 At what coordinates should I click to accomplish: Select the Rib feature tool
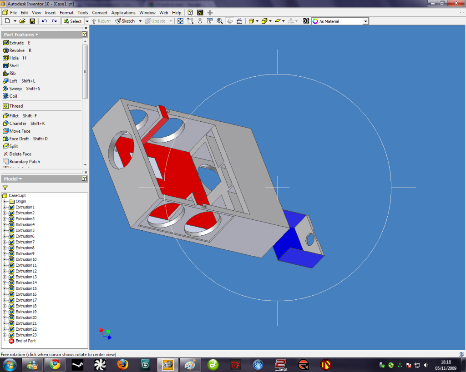pos(9,73)
